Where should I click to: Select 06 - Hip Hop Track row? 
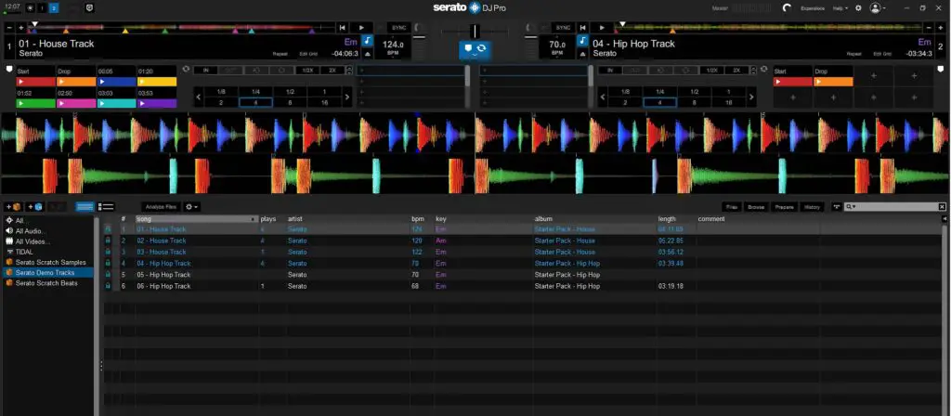click(x=524, y=286)
